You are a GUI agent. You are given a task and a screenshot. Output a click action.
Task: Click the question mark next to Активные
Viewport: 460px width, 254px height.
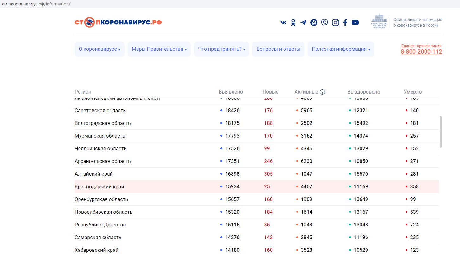pyautogui.click(x=322, y=92)
